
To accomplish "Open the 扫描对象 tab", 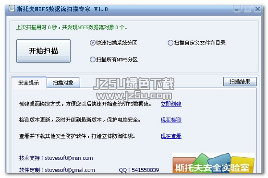I will [x=63, y=83].
